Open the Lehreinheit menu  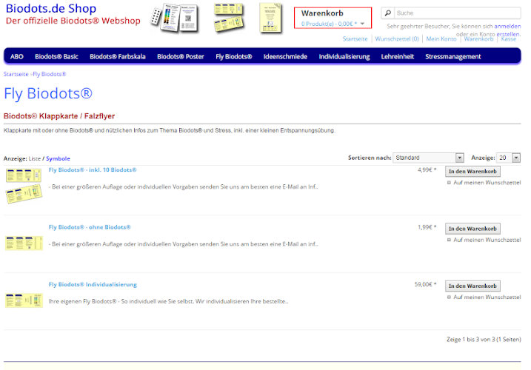coord(397,56)
